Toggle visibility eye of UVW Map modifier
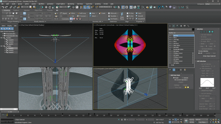This screenshot has height=124, width=221. 170,40
